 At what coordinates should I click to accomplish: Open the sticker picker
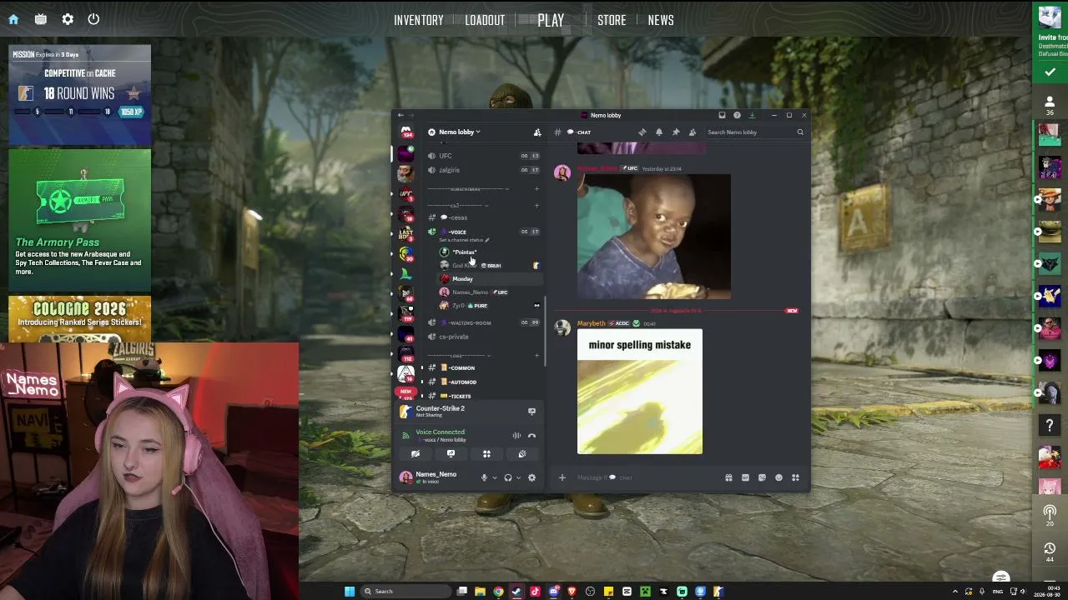[x=762, y=477]
